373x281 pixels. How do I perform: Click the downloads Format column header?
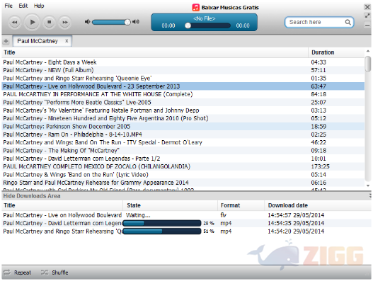[241, 205]
